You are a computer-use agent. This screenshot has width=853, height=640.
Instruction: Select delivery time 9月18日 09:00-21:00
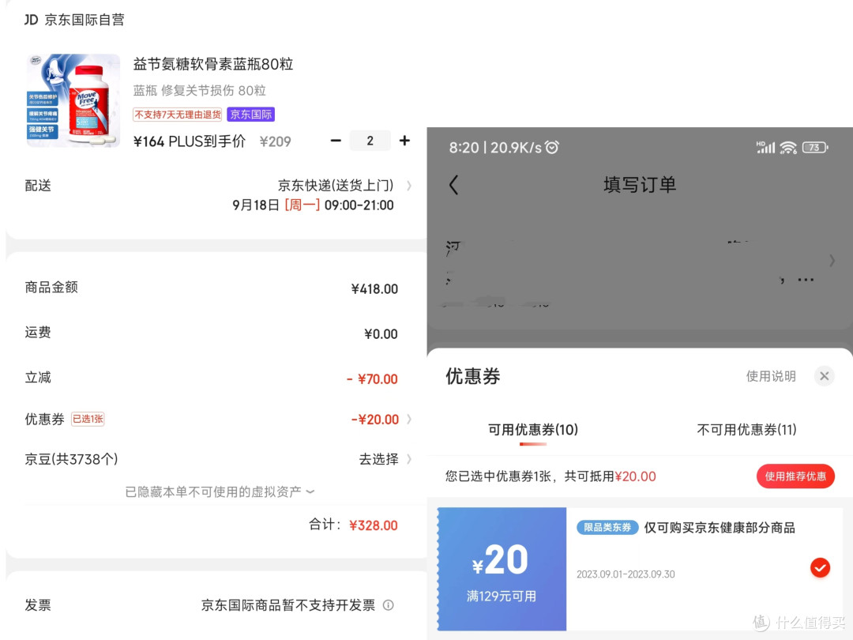pyautogui.click(x=313, y=205)
